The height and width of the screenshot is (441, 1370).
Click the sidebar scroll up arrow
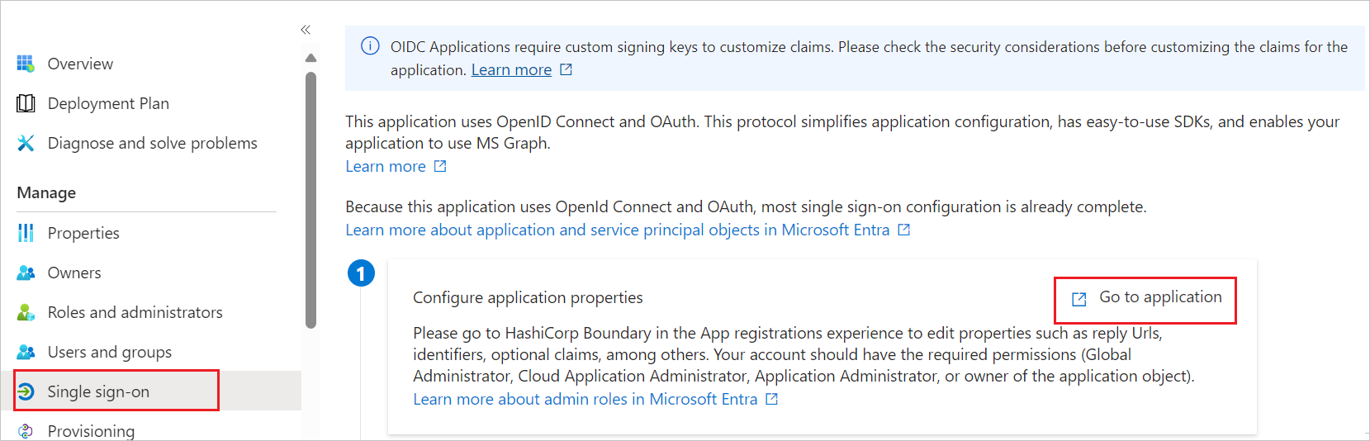[311, 58]
